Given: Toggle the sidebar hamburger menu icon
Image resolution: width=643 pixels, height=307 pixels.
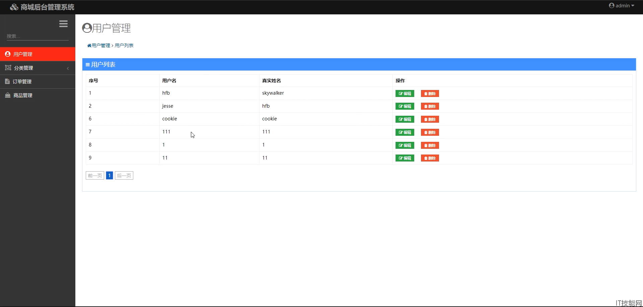Looking at the screenshot, I should click(63, 24).
